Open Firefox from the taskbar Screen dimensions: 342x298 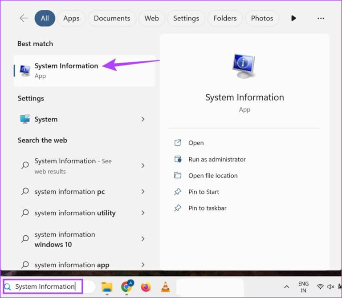146,287
